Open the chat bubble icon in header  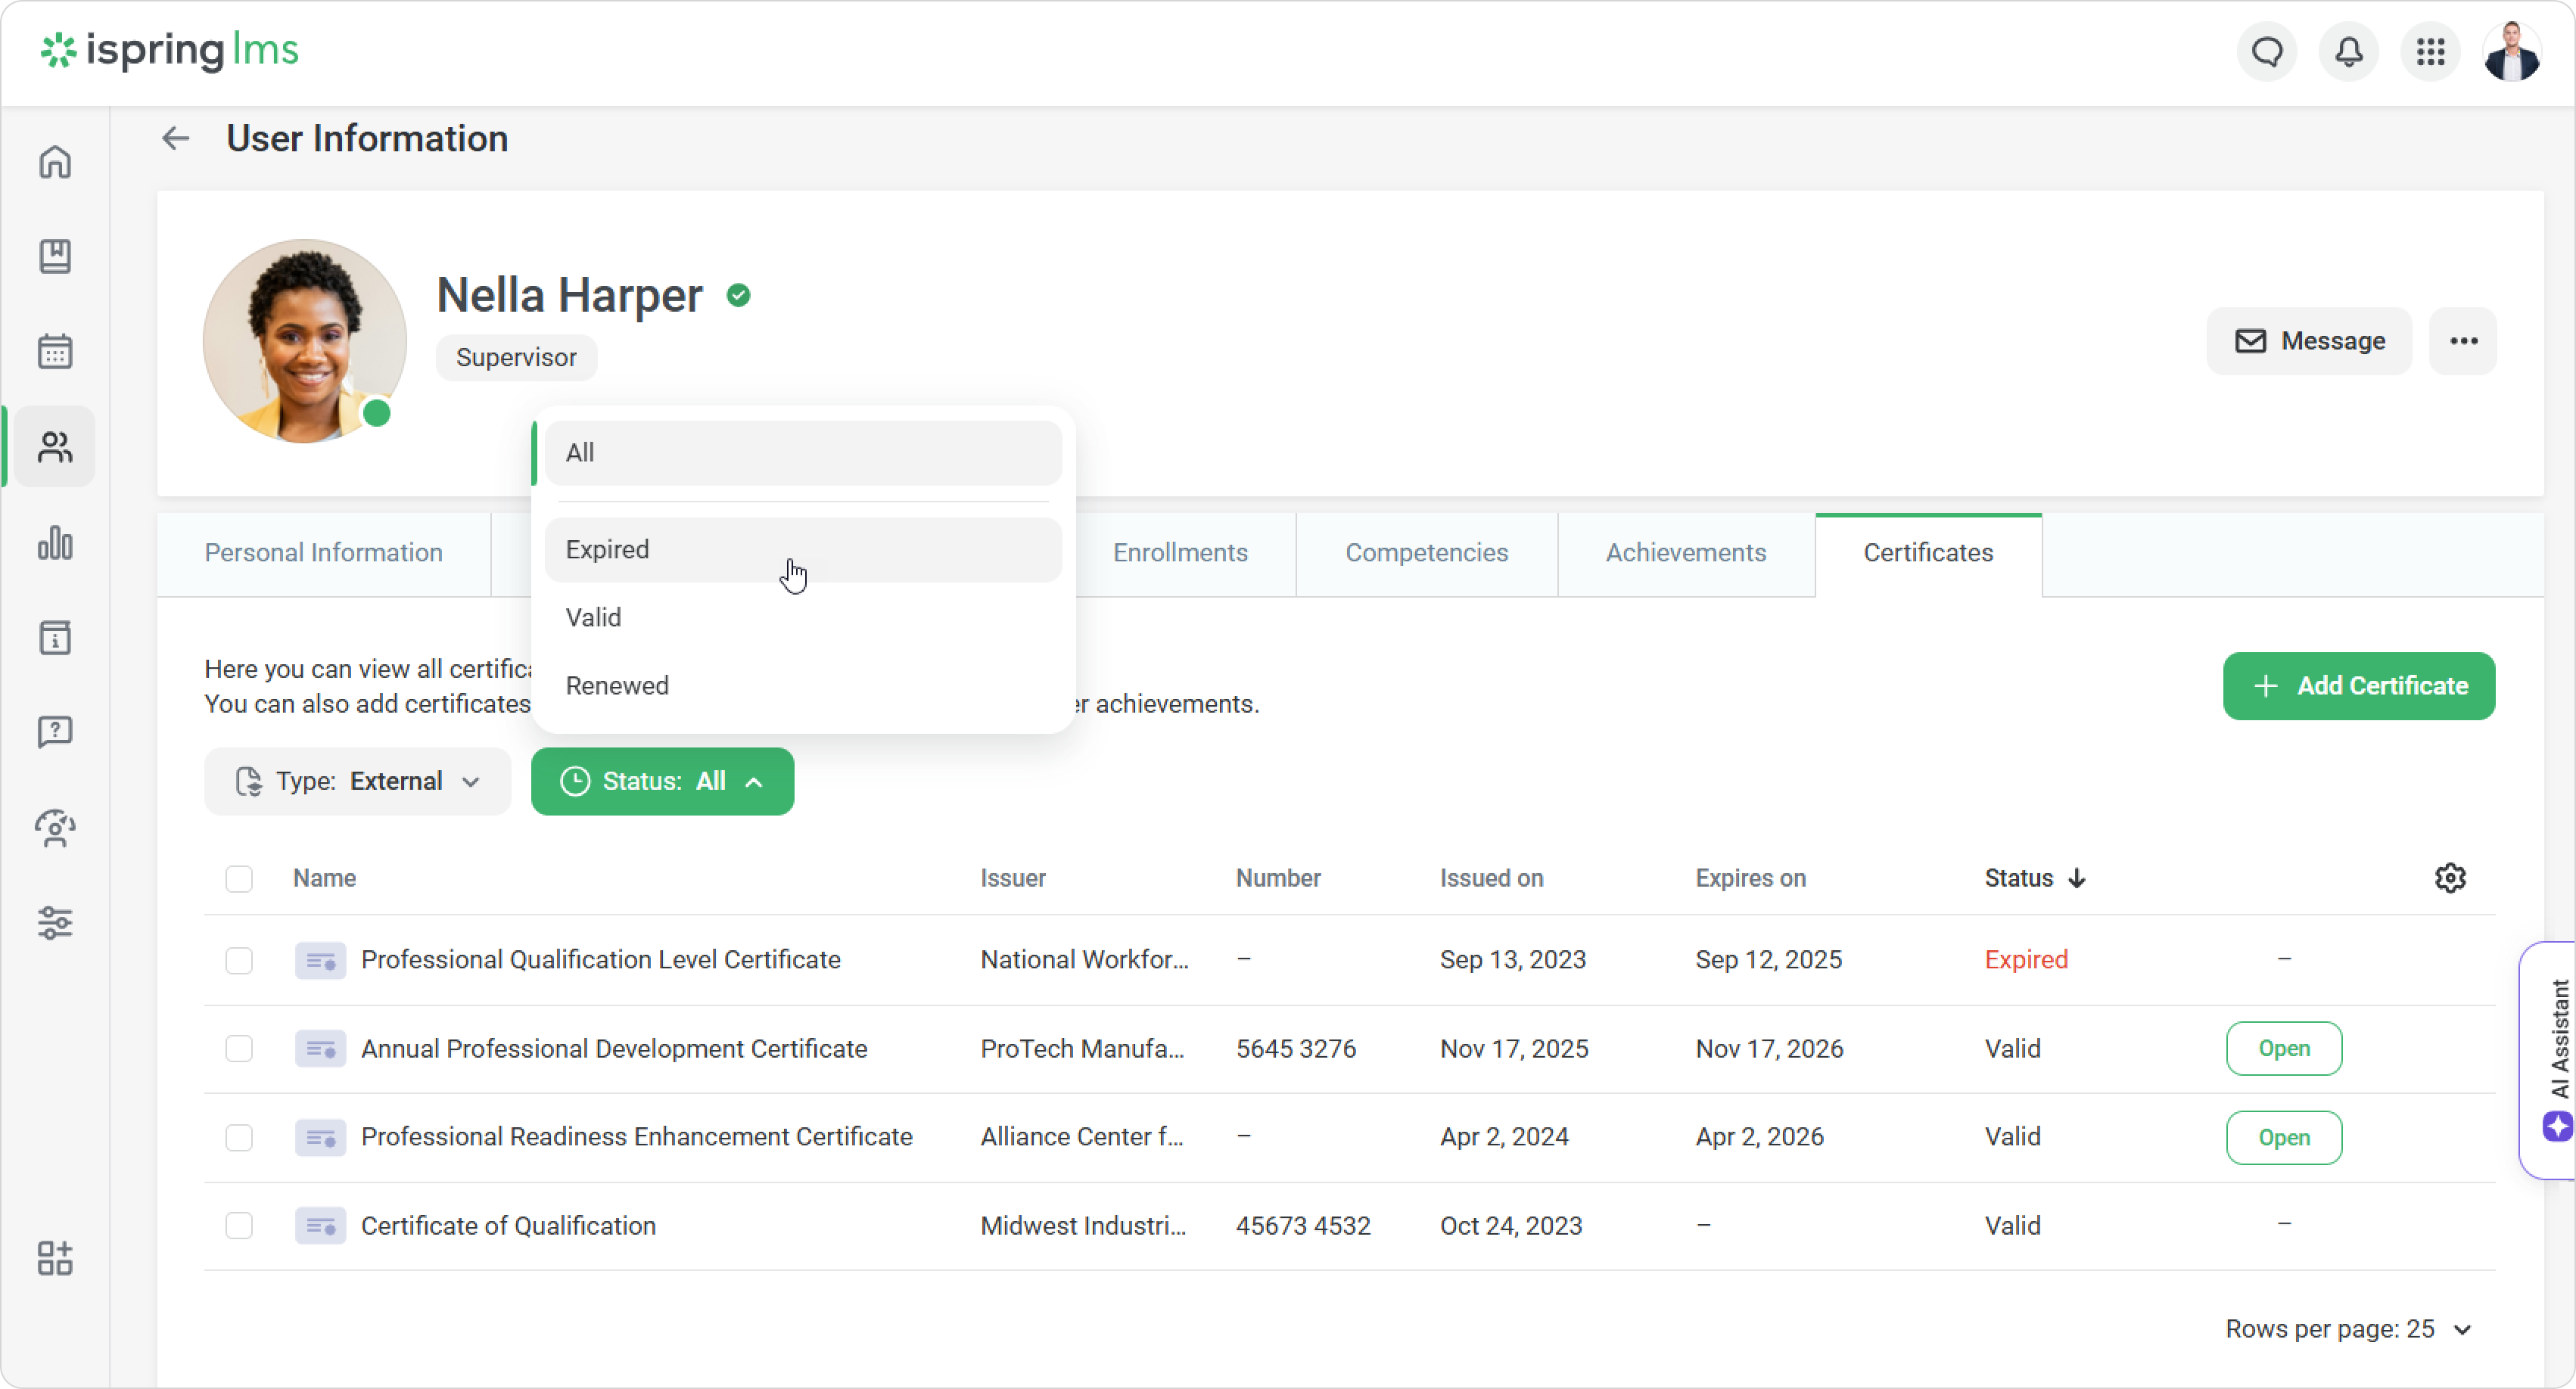point(2267,51)
